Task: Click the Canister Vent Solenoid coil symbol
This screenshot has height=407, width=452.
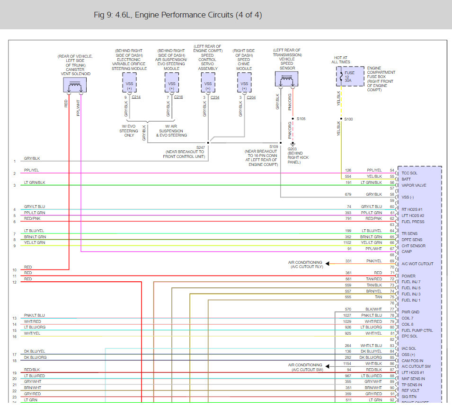Action: tap(75, 85)
